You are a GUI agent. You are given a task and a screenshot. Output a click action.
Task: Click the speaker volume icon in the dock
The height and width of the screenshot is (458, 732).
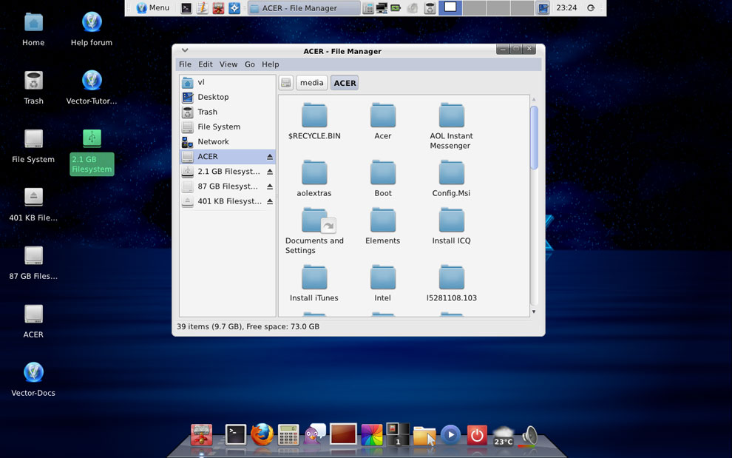pos(529,436)
